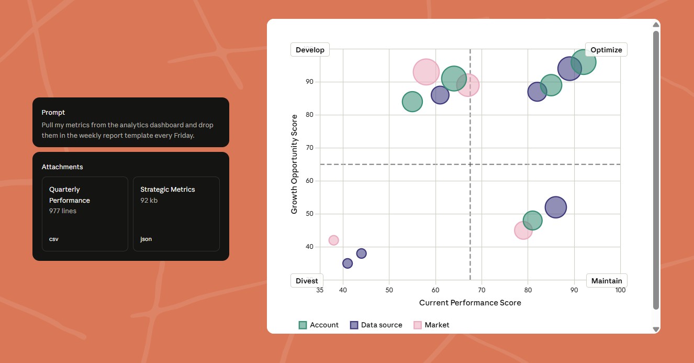Image resolution: width=694 pixels, height=363 pixels.
Task: Select the green Account bubble in Maintain
Action: point(531,221)
